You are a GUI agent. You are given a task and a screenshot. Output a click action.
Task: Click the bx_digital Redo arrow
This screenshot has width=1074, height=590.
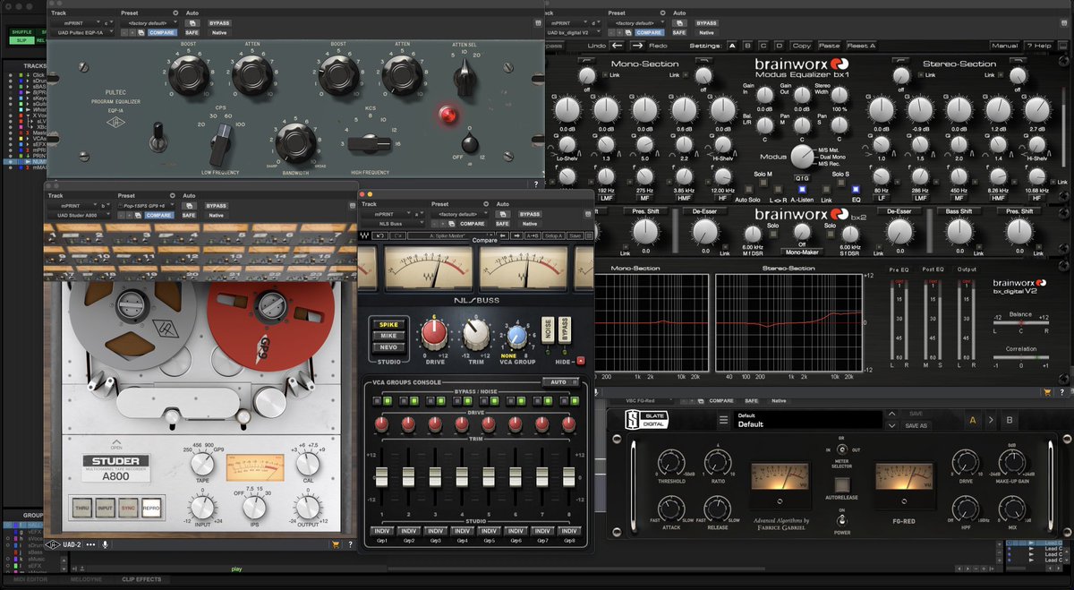click(637, 45)
